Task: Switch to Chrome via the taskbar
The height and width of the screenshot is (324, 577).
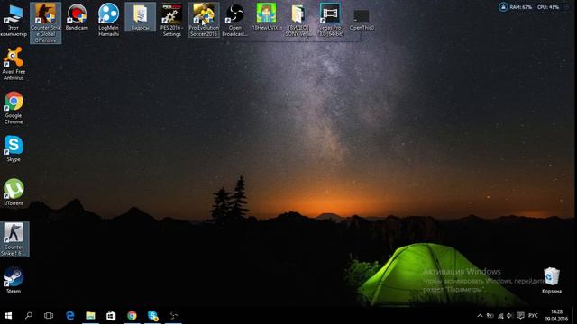Action: click(x=132, y=316)
